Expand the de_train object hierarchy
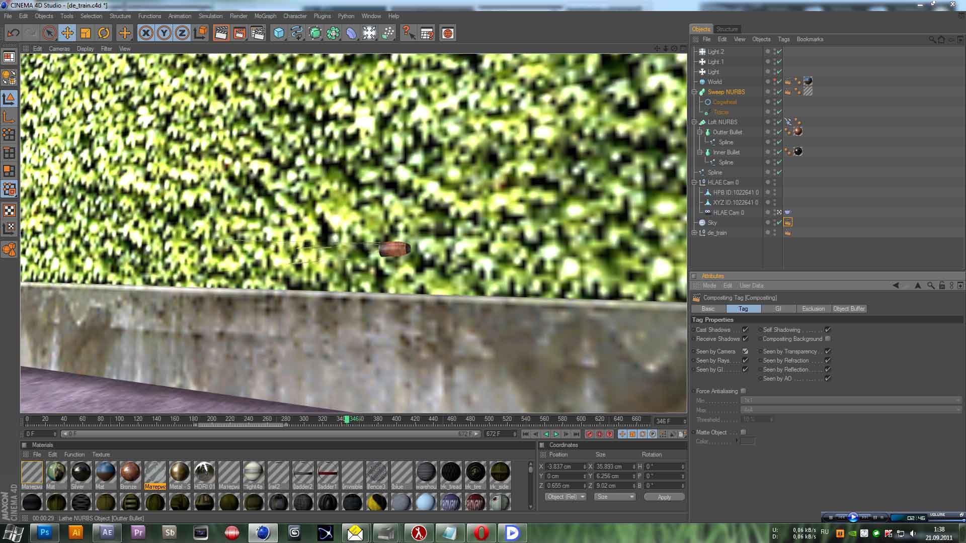 coord(694,233)
